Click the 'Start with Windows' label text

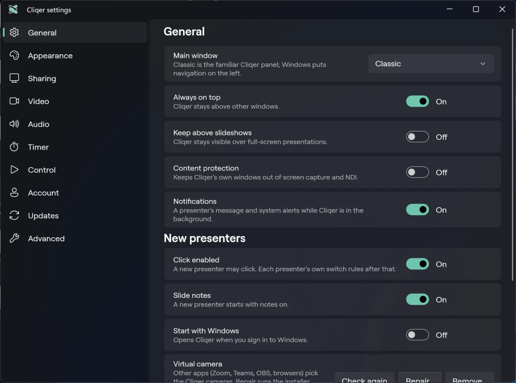(x=206, y=330)
